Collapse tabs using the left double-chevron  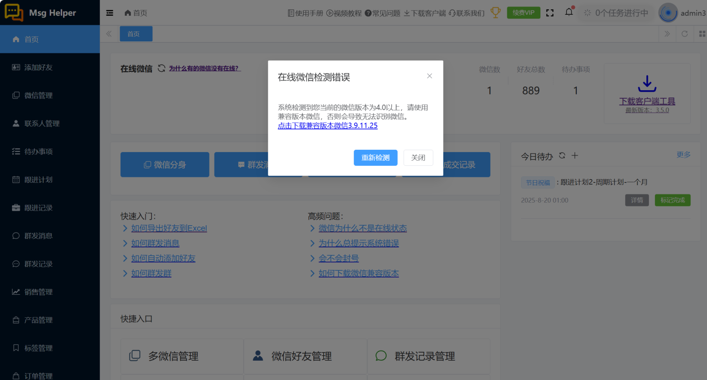[109, 33]
